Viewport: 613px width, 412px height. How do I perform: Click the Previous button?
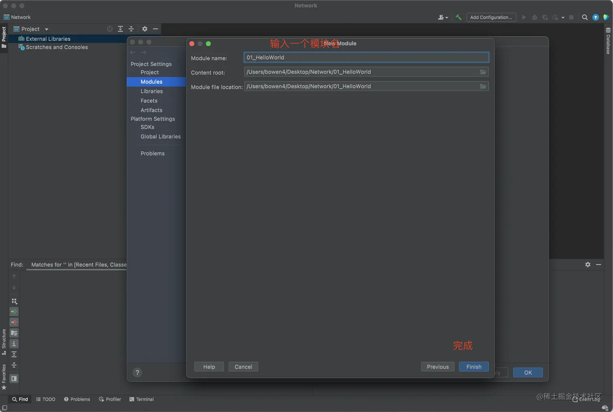point(438,367)
